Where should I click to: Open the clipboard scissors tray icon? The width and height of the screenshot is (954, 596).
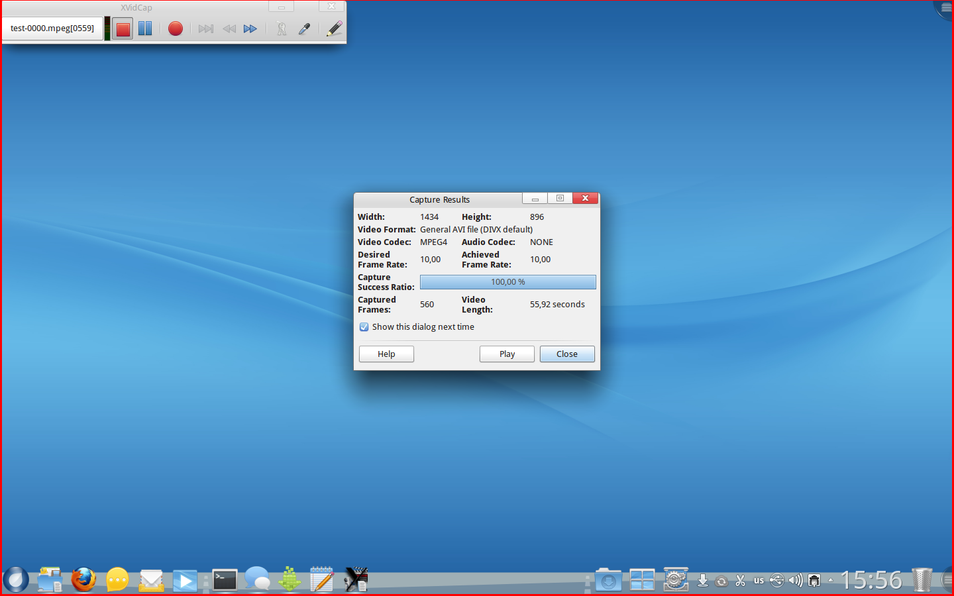(x=741, y=581)
